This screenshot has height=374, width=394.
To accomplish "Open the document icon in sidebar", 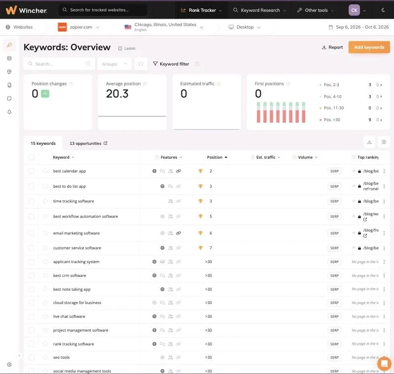I will click(9, 85).
